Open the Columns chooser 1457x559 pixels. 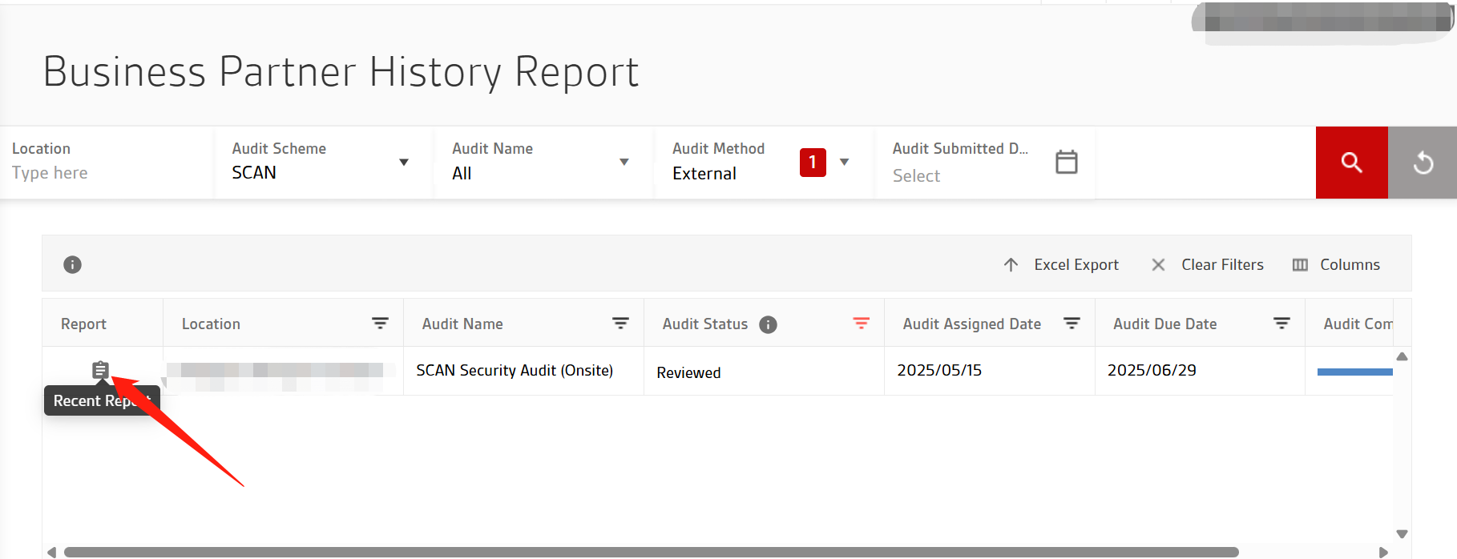1336,264
